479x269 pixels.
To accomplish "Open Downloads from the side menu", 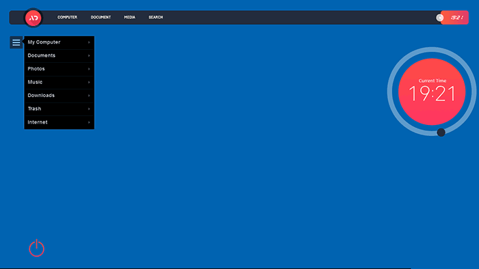I will point(60,96).
